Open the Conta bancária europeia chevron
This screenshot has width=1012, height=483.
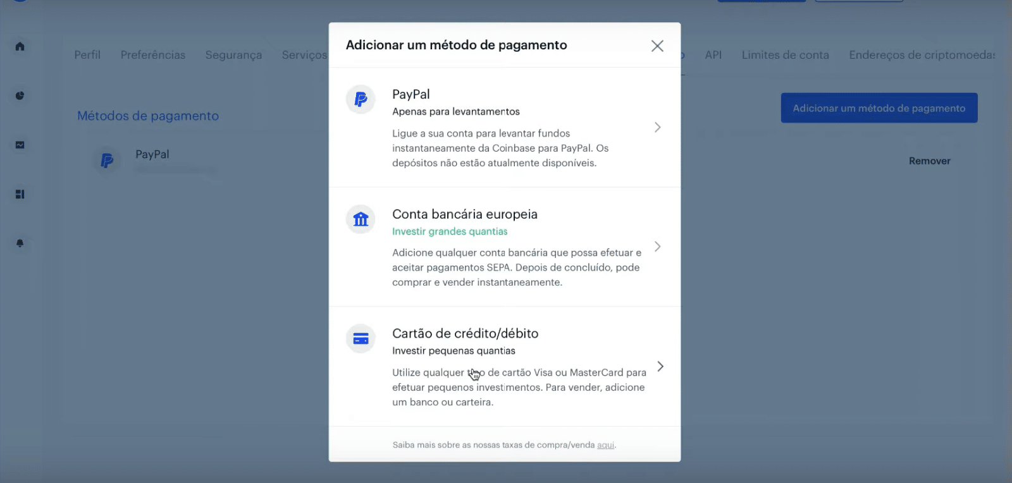point(658,247)
